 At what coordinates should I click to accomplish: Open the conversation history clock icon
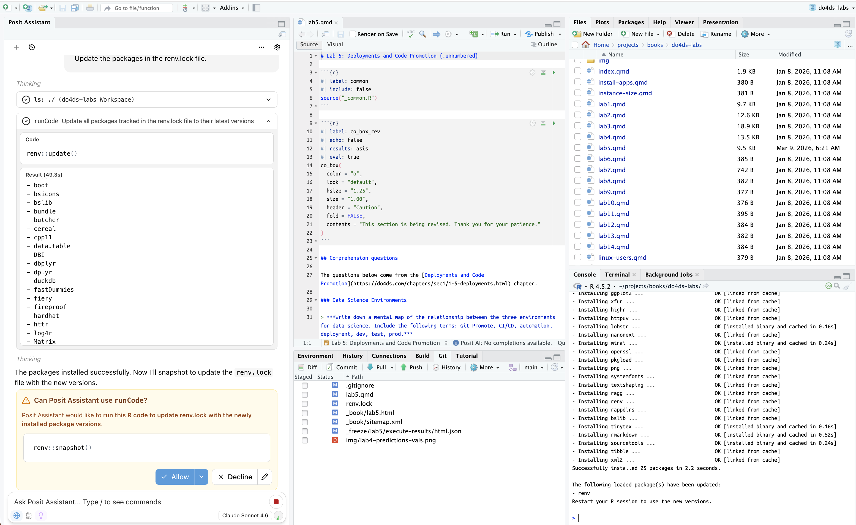coord(32,47)
